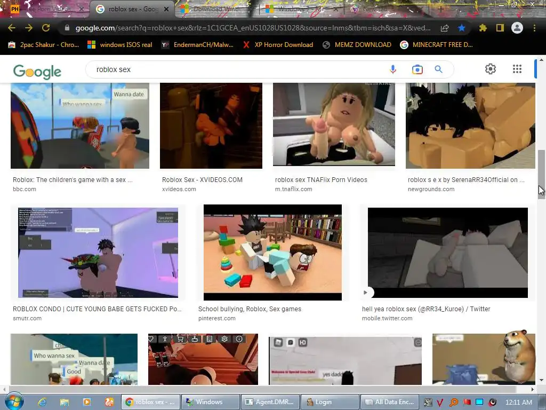
Task: Click the blue monitor tray icon
Action: coord(479,402)
